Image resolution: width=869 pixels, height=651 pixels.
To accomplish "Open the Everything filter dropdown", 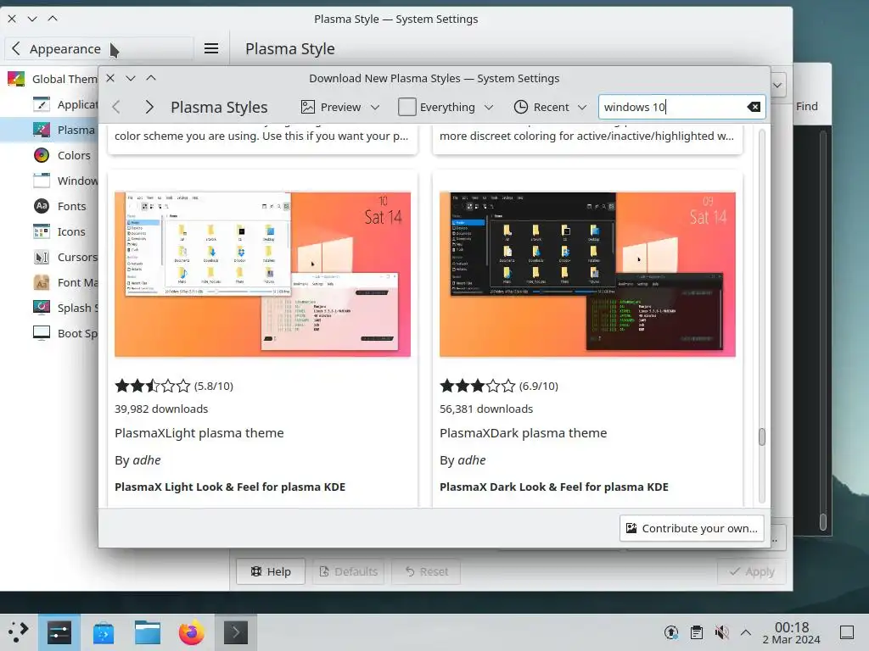I will coord(446,107).
